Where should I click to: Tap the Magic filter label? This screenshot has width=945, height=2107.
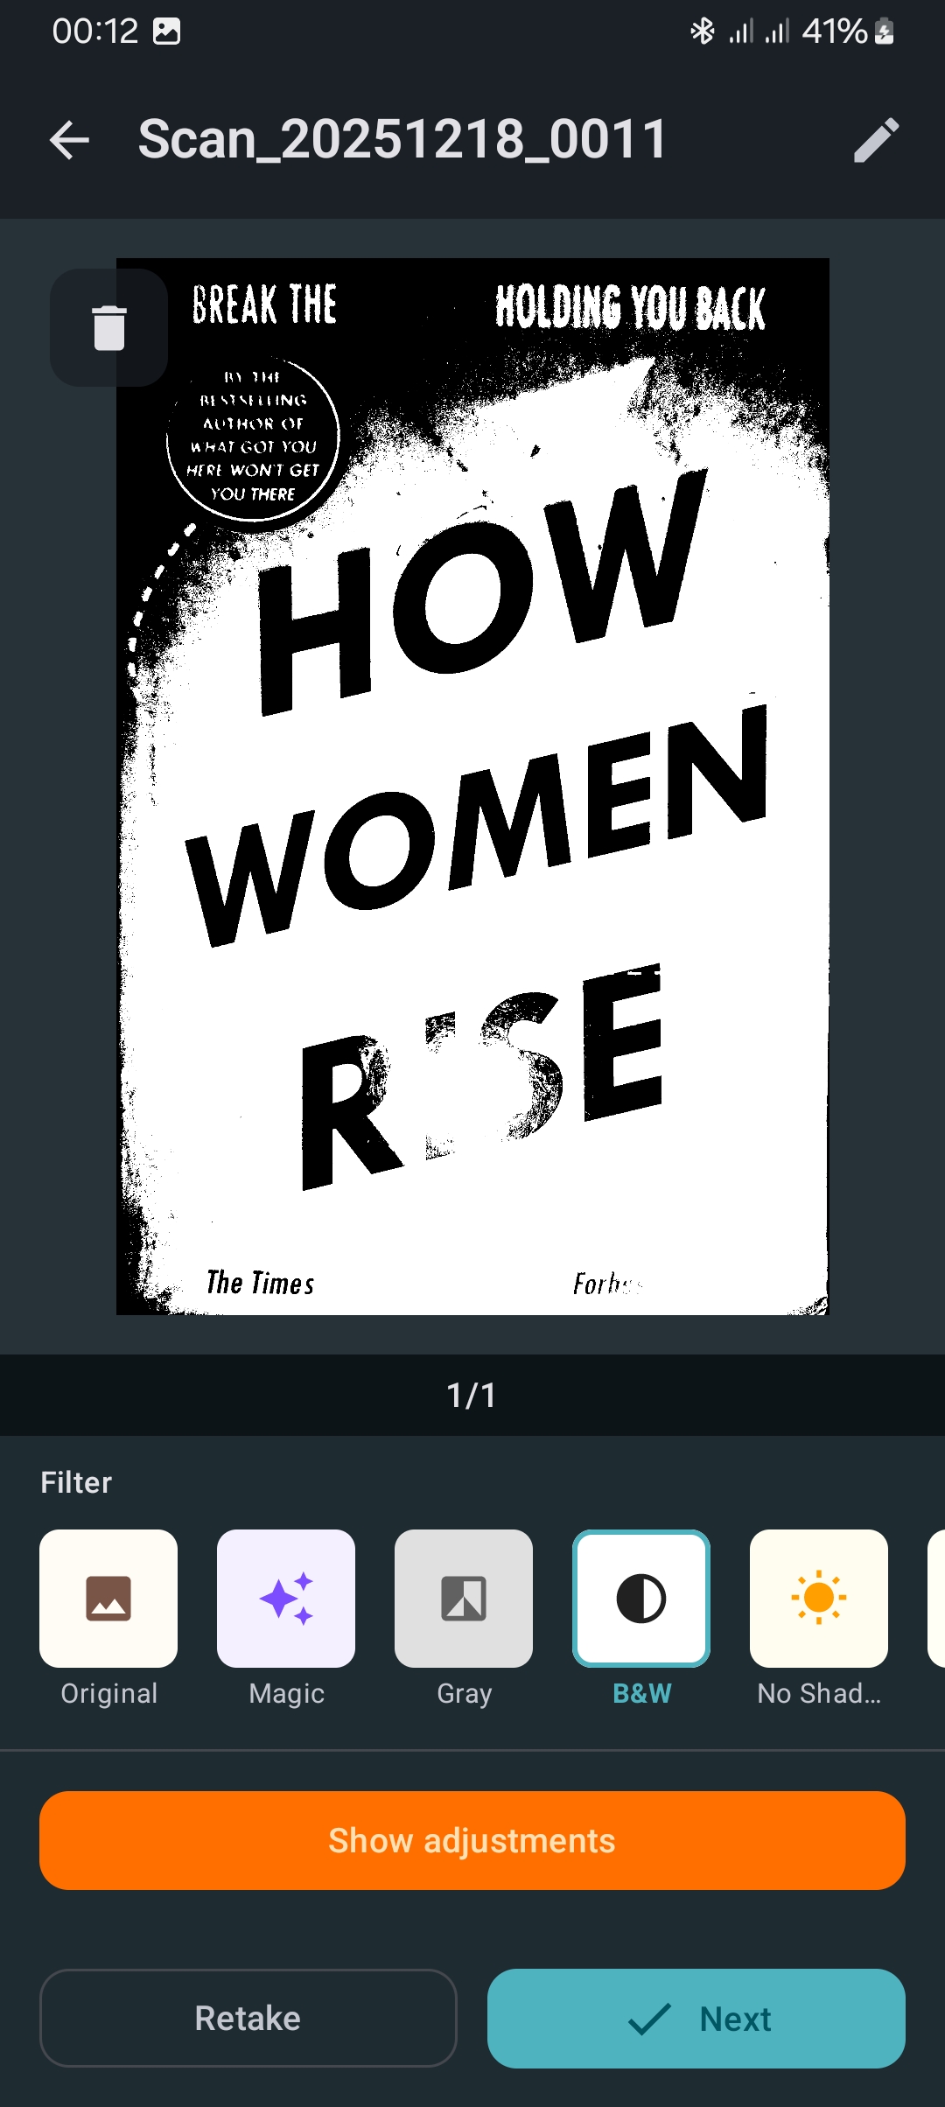click(286, 1694)
